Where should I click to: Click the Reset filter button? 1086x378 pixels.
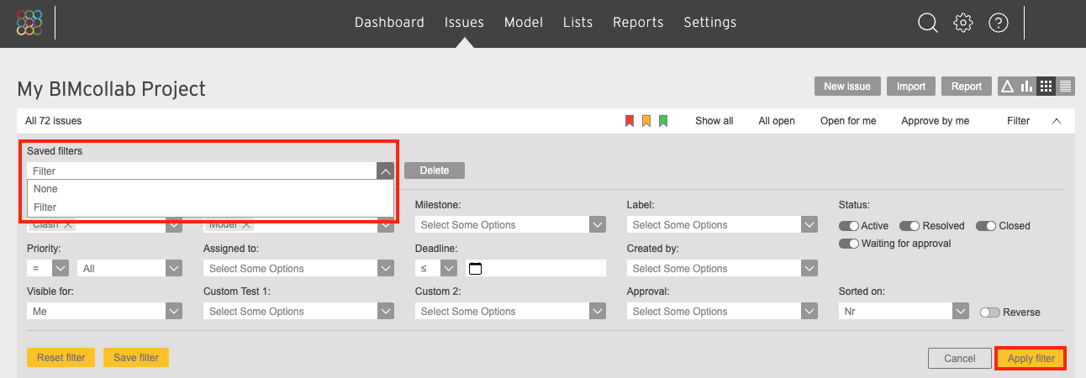click(x=61, y=358)
